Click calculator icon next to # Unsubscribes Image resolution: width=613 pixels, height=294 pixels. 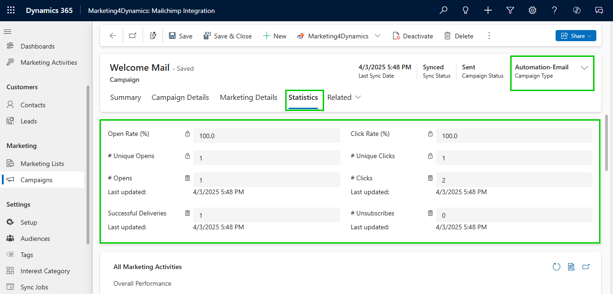click(x=430, y=213)
